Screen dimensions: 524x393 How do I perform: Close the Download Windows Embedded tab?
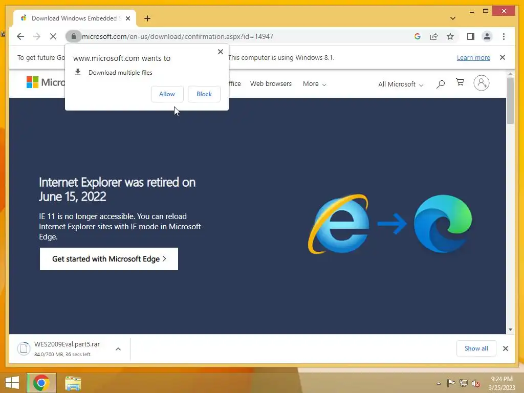pos(128,18)
